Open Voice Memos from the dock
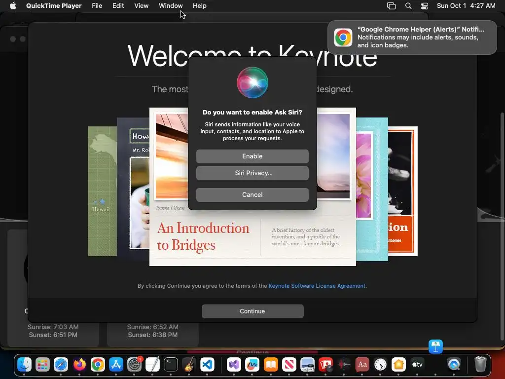 tap(344, 365)
